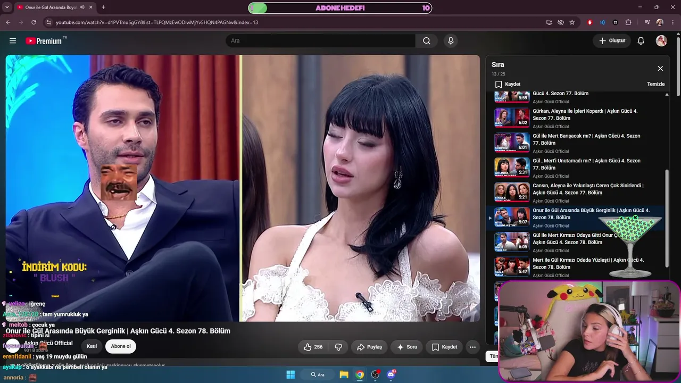Save the queue with Kaydet in Sıra panel
This screenshot has width=681, height=383.
[508, 84]
